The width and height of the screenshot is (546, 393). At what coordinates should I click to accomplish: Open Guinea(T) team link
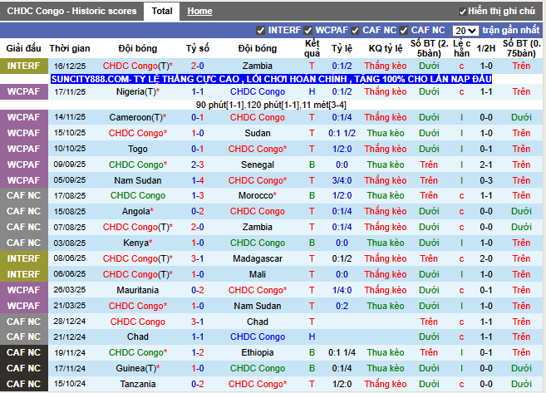coord(138,368)
